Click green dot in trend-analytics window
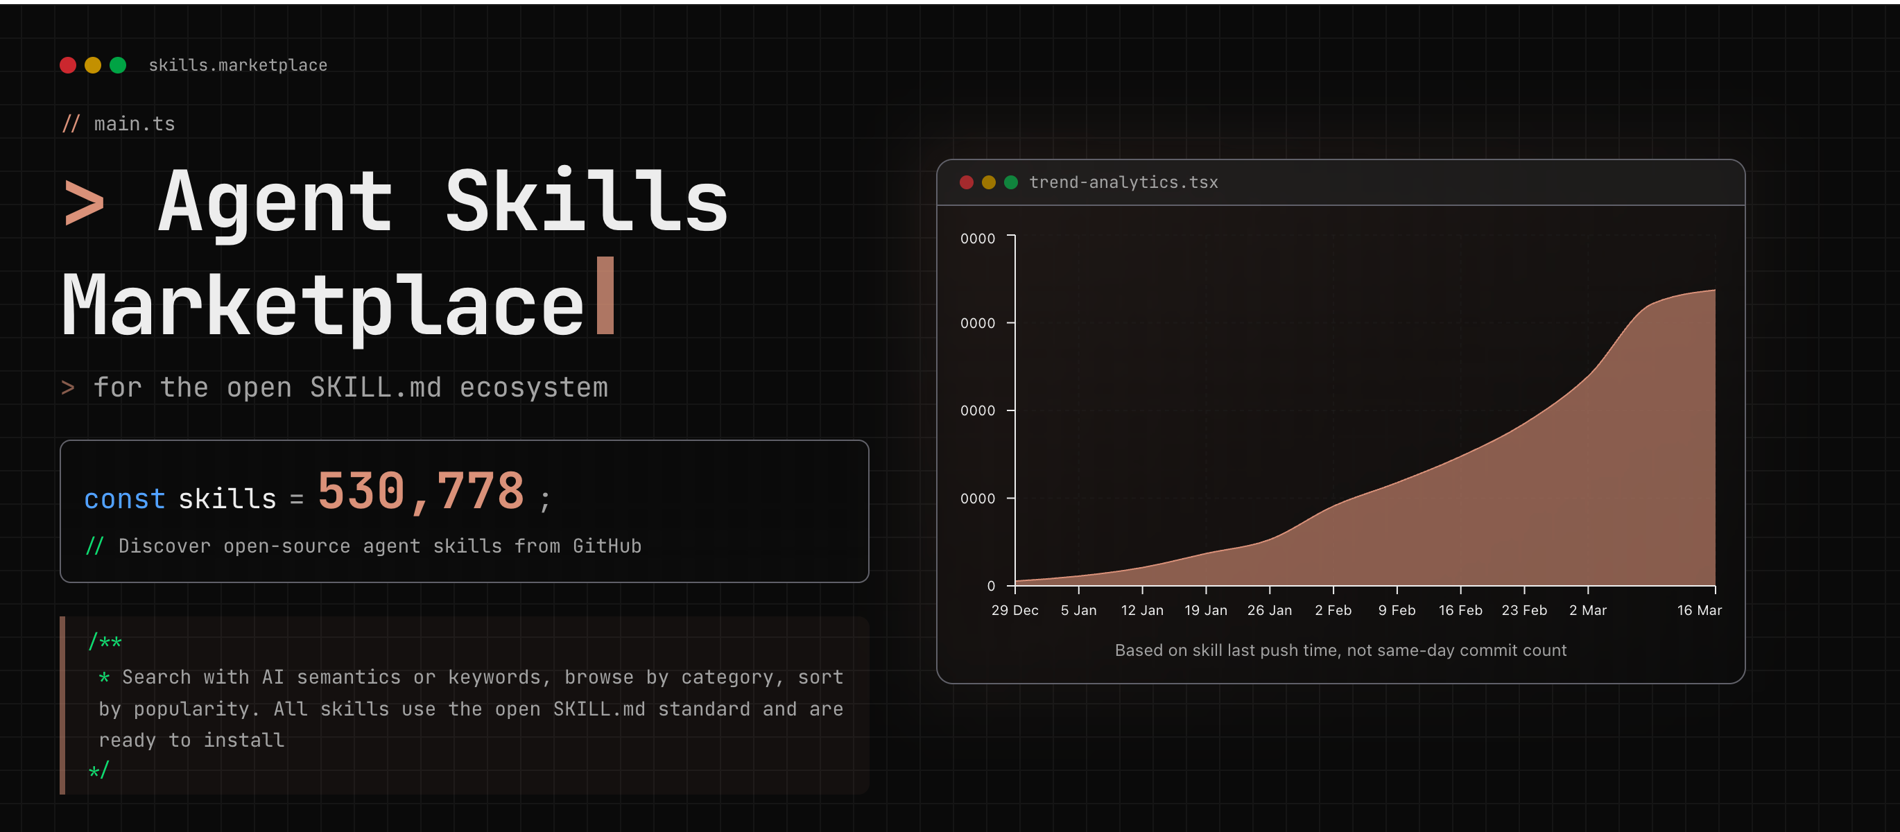Image resolution: width=1900 pixels, height=832 pixels. click(1011, 182)
